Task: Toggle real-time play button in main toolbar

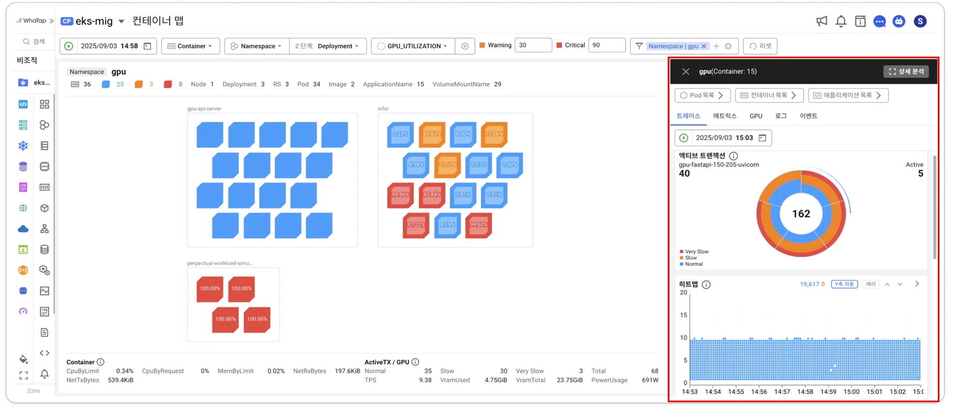Action: click(68, 46)
